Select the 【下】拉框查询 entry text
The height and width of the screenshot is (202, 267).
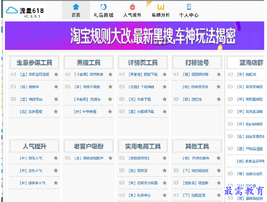194,195
